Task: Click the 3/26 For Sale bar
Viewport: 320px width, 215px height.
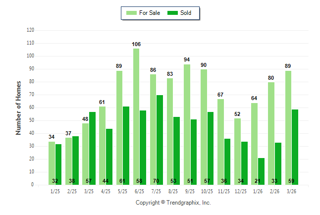Action: [288, 127]
